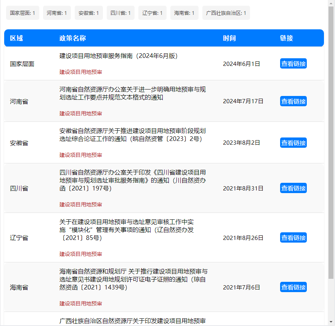Click the date 2021年7月6日

point(241,288)
